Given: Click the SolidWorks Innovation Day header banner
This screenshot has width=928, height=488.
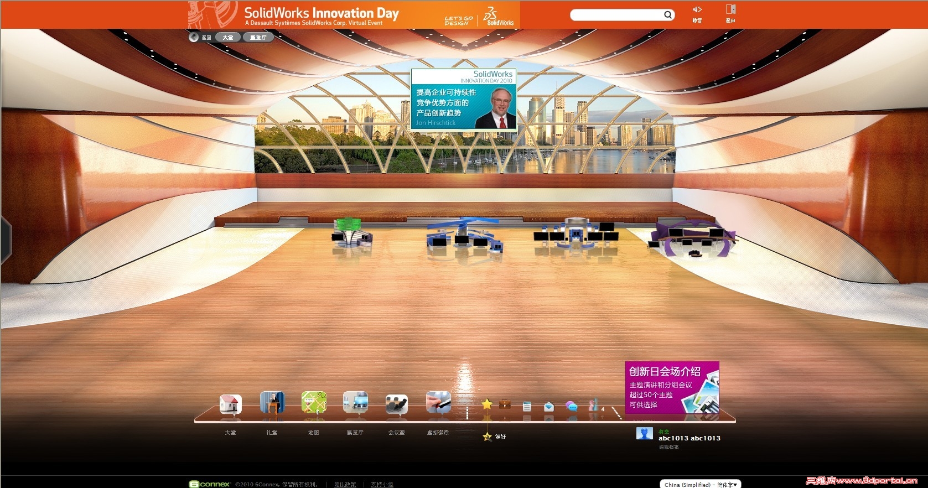Looking at the screenshot, I should [x=354, y=15].
